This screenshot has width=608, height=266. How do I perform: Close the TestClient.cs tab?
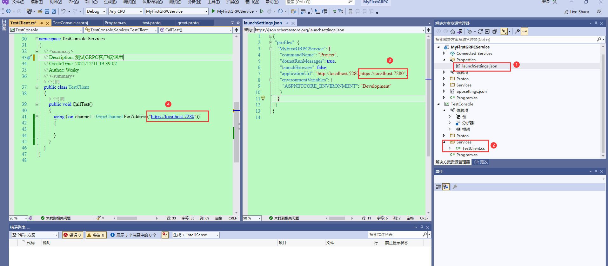[x=48, y=23]
